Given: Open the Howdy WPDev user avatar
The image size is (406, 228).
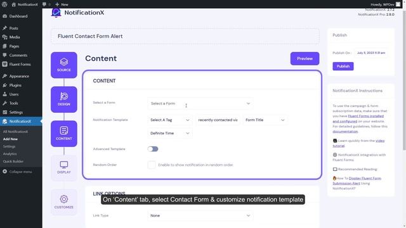Looking at the screenshot, I should (398, 4).
